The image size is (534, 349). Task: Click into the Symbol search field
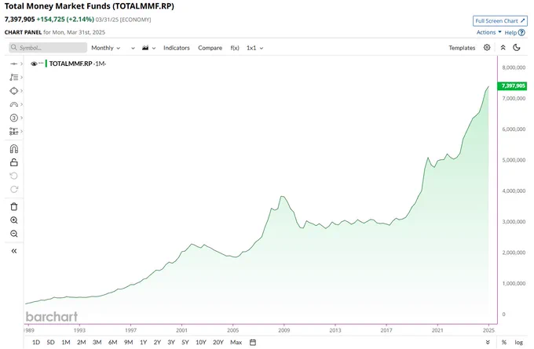(48, 48)
